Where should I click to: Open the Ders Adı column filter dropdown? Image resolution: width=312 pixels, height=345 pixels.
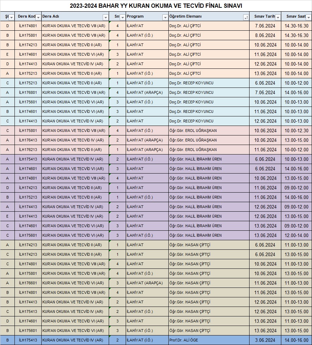click(x=106, y=17)
